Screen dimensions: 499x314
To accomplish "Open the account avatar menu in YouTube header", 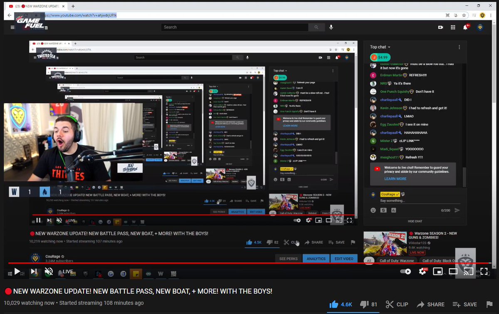I will pyautogui.click(x=480, y=27).
